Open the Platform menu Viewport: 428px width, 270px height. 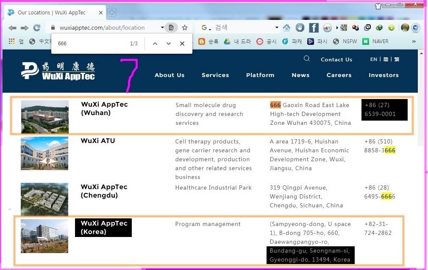(x=260, y=75)
